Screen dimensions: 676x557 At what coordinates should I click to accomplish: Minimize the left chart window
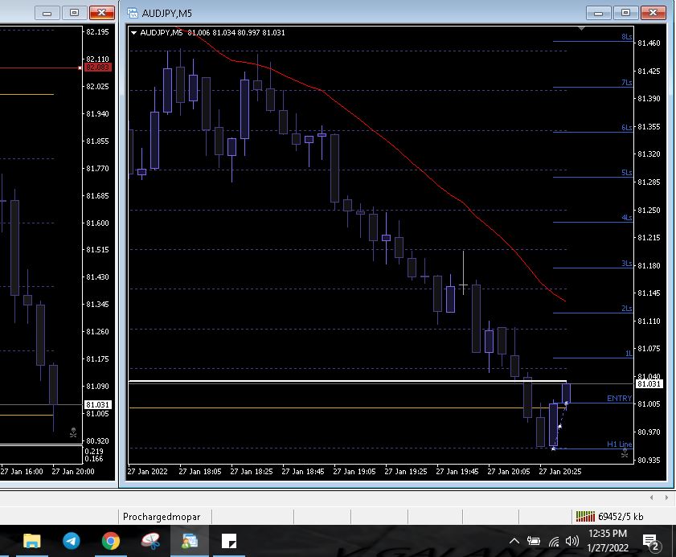tap(47, 13)
